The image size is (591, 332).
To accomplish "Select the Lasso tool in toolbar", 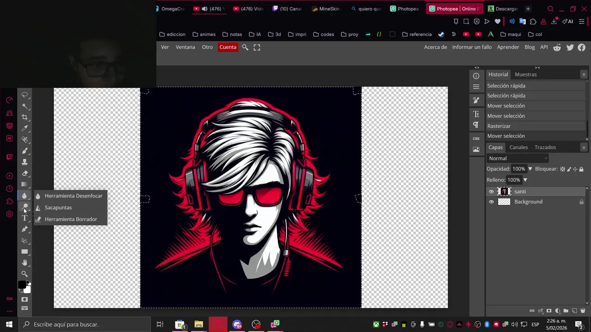I will pyautogui.click(x=24, y=95).
